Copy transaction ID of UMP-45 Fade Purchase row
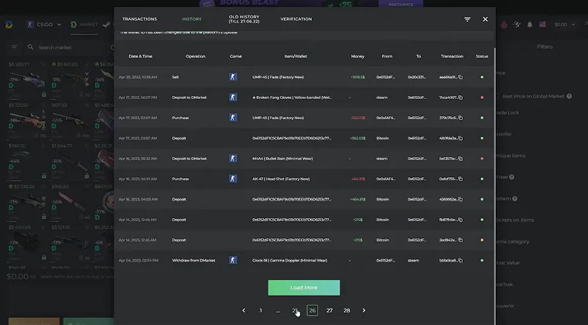 [460, 118]
